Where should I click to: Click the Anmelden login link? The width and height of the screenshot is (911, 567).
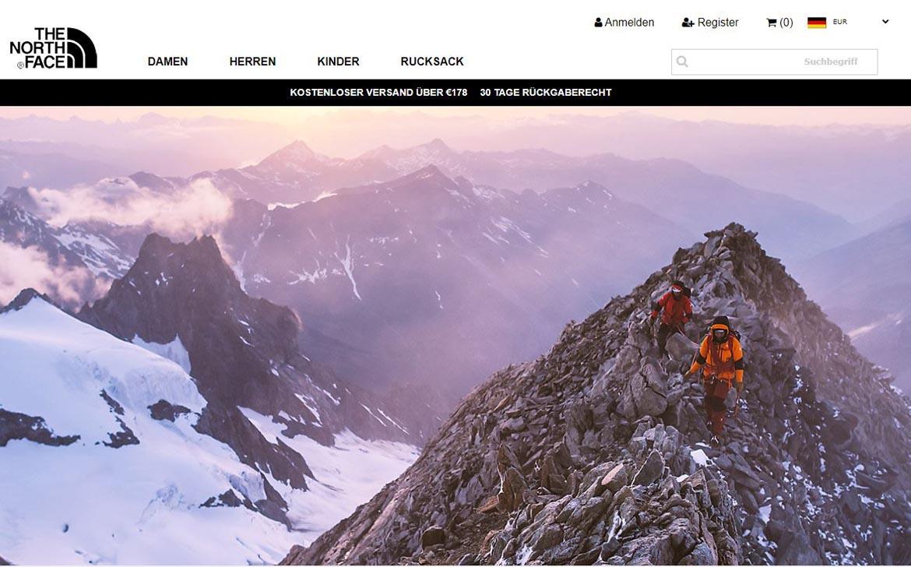coord(629,23)
